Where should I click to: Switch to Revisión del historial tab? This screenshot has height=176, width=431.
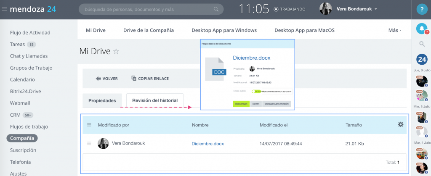coord(155,100)
